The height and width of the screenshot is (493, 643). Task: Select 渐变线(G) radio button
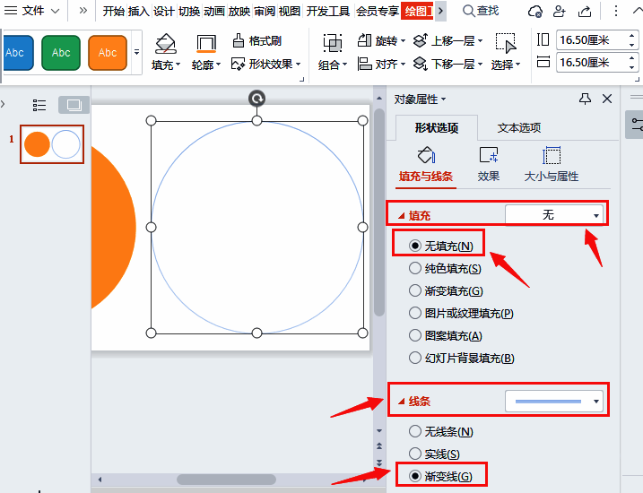pos(415,476)
